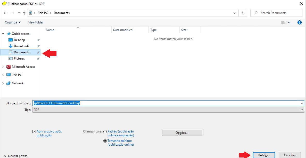Screen dimensions: 306x158
Task: Click the Back navigation arrow
Action: coord(5,13)
